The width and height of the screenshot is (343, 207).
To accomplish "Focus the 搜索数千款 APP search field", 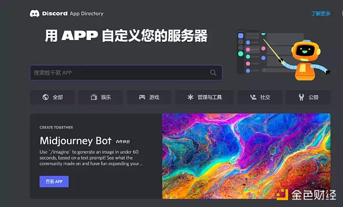I will point(126,73).
